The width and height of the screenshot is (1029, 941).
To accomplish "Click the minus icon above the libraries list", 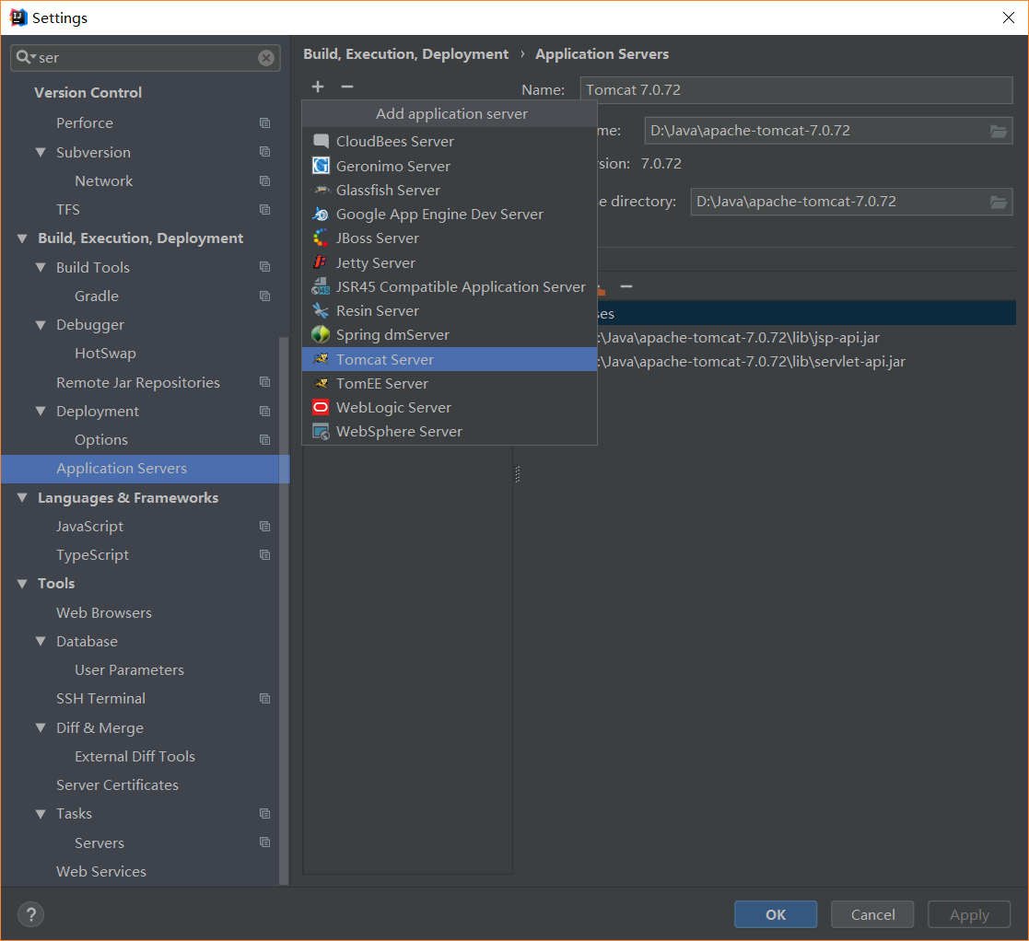I will (626, 286).
